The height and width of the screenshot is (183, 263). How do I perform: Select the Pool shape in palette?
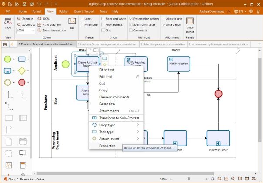(x=9, y=118)
